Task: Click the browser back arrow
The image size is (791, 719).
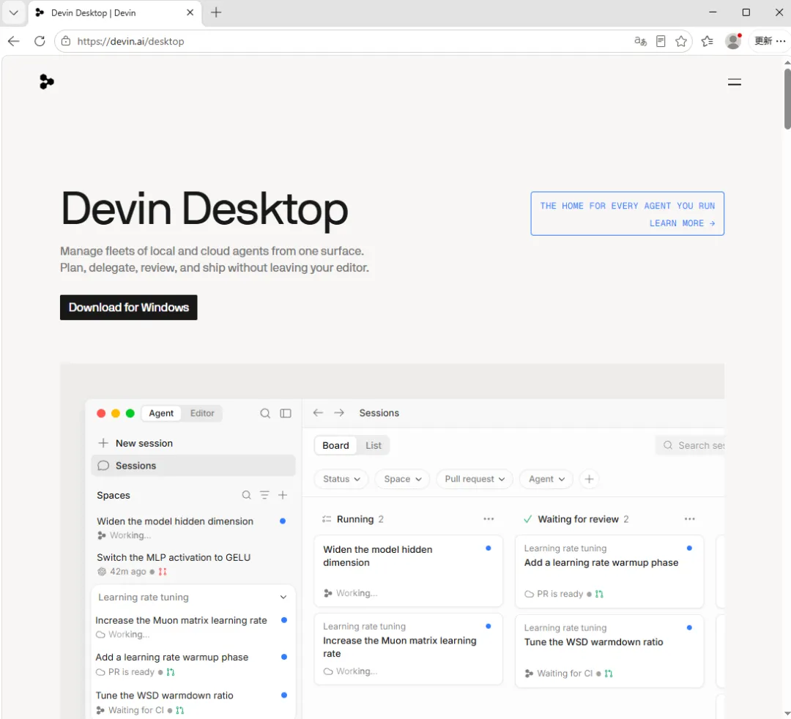Action: click(x=14, y=41)
